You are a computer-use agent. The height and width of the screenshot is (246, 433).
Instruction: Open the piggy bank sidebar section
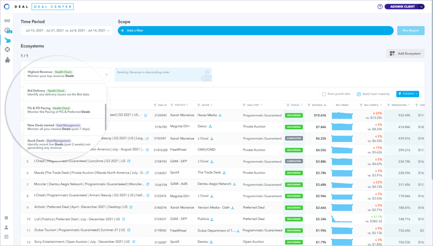(x=7, y=60)
